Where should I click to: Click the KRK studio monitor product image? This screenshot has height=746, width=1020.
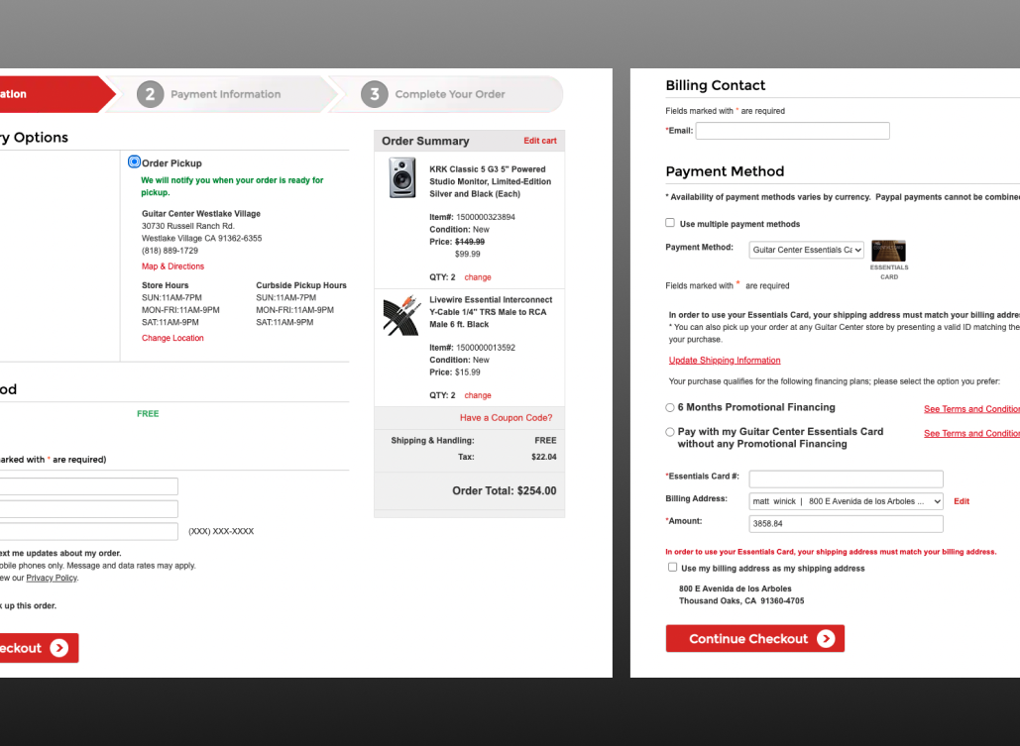[x=401, y=178]
